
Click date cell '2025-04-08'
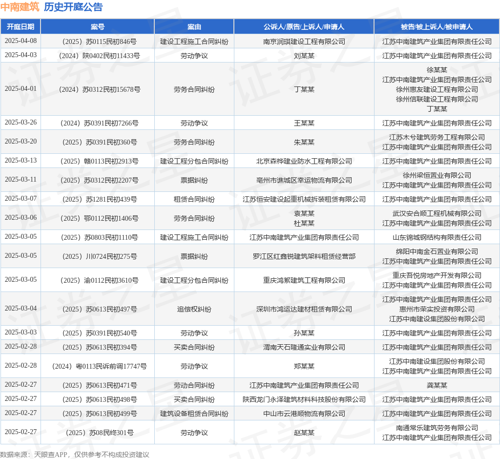coord(21,41)
